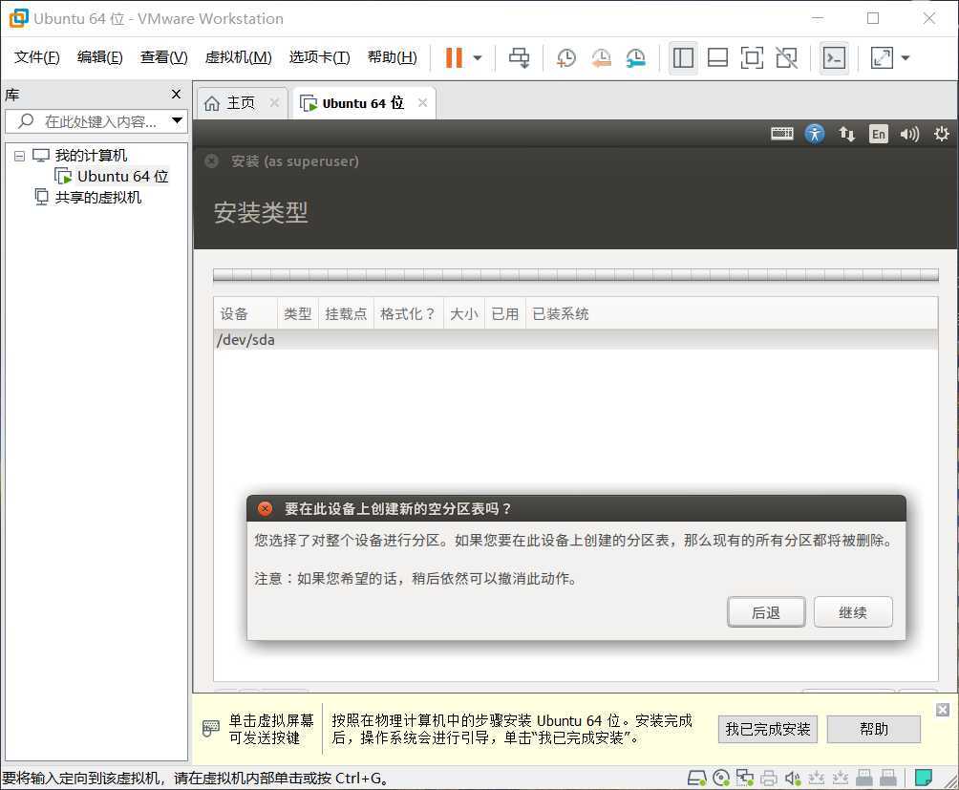Click the 类型 column header
The width and height of the screenshot is (959, 790).
[298, 313]
